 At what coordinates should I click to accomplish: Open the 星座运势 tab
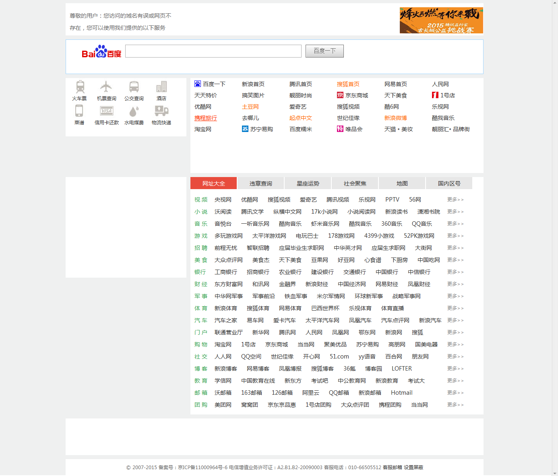click(308, 183)
